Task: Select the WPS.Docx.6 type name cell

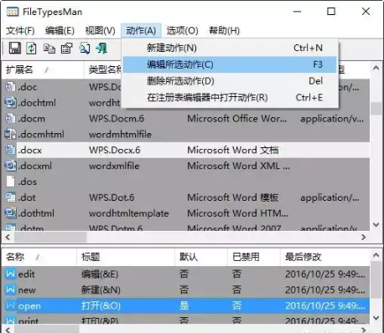Action: point(115,150)
